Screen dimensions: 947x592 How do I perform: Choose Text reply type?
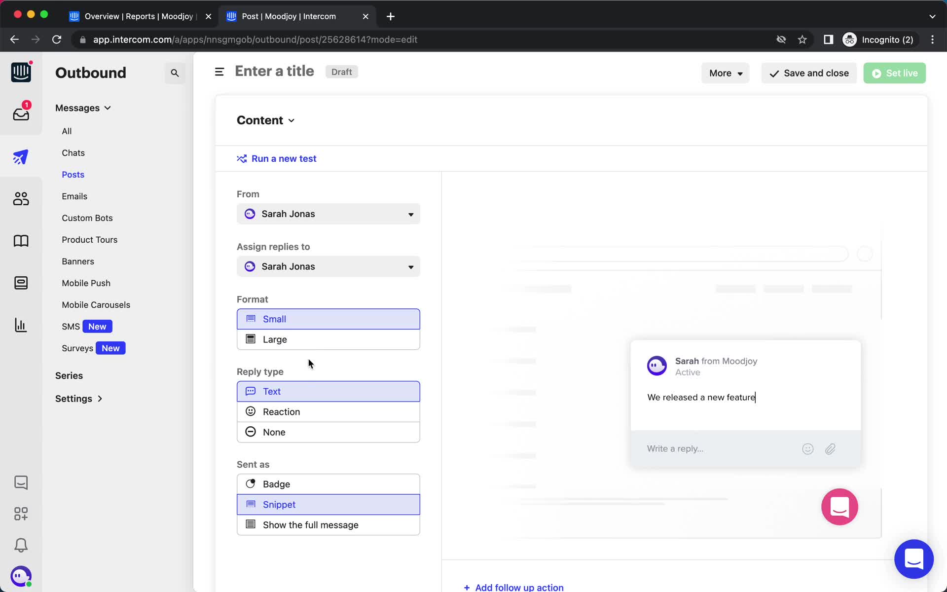[328, 391]
